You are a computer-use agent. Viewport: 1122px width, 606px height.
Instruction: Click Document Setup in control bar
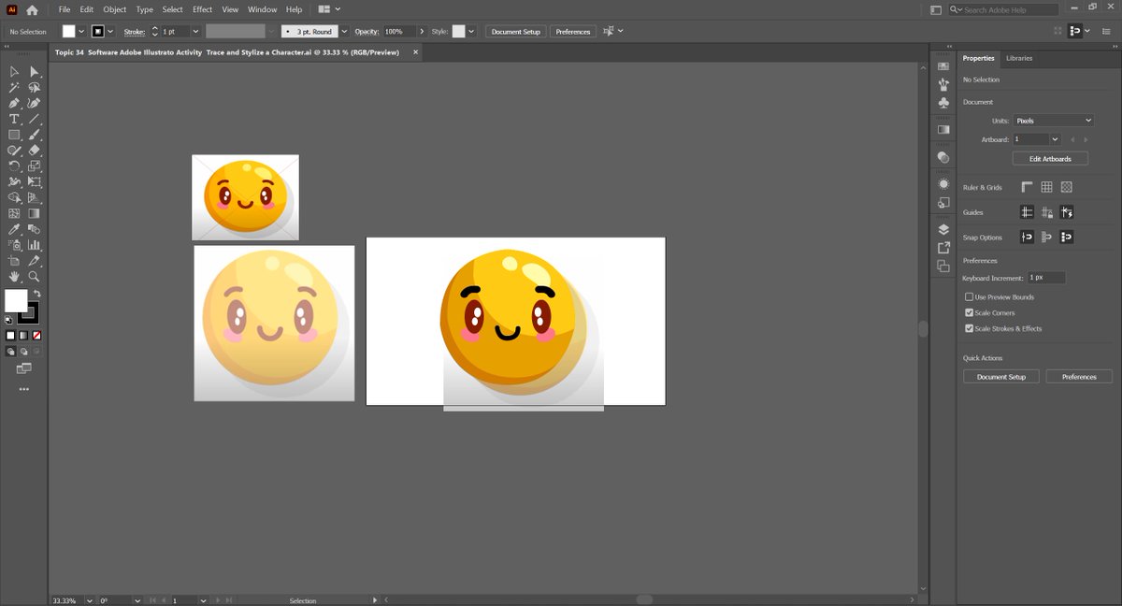click(516, 32)
